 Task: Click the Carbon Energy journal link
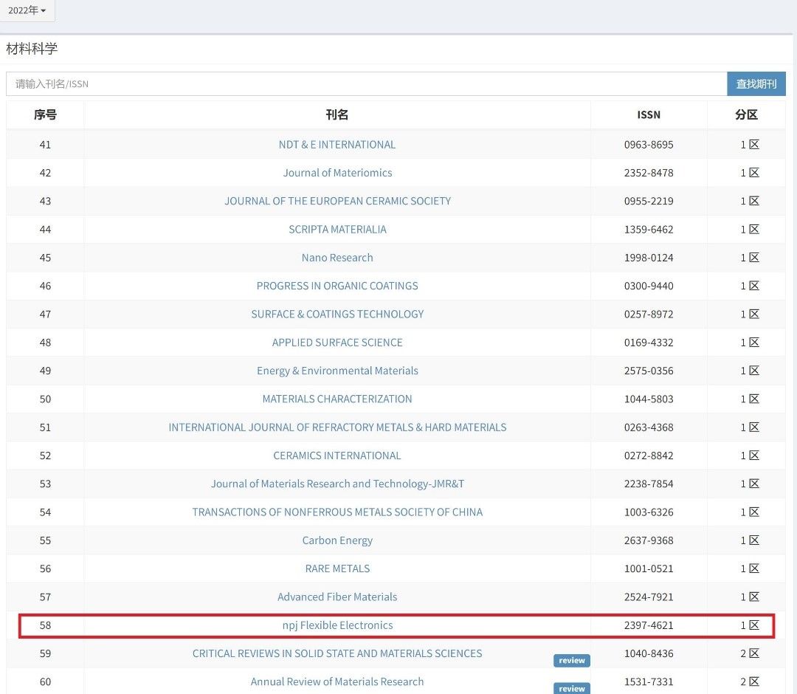tap(337, 540)
